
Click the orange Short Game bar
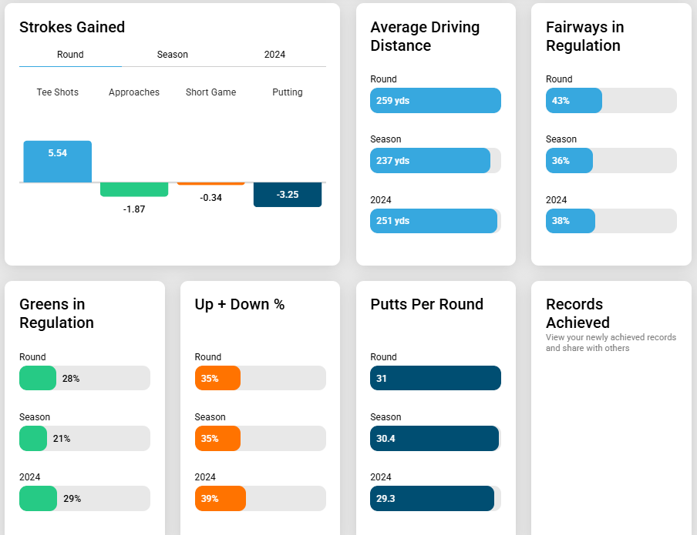[x=210, y=183]
